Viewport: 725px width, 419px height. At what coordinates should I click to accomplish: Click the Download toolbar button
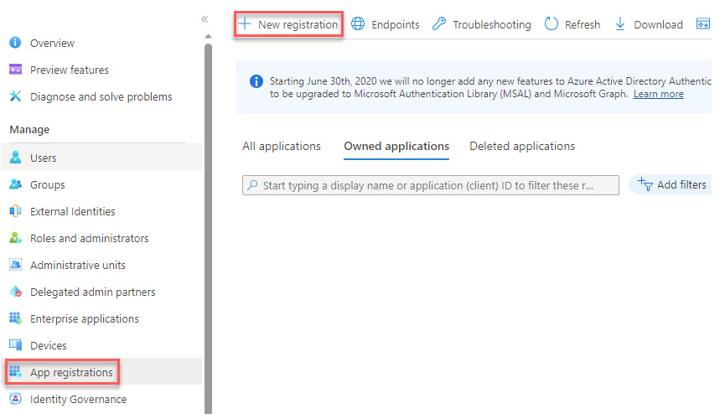(649, 24)
